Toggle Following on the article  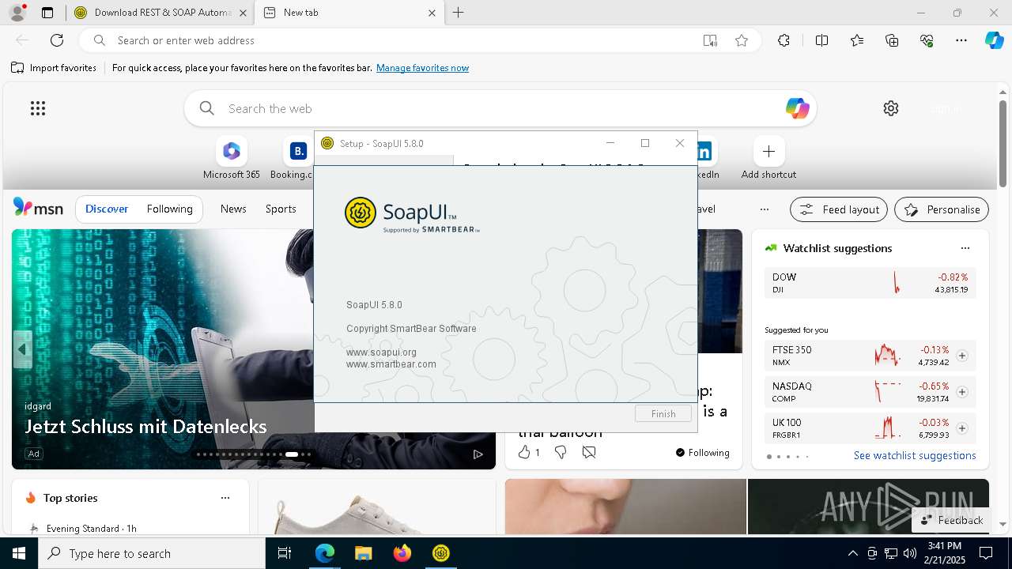[x=702, y=452]
